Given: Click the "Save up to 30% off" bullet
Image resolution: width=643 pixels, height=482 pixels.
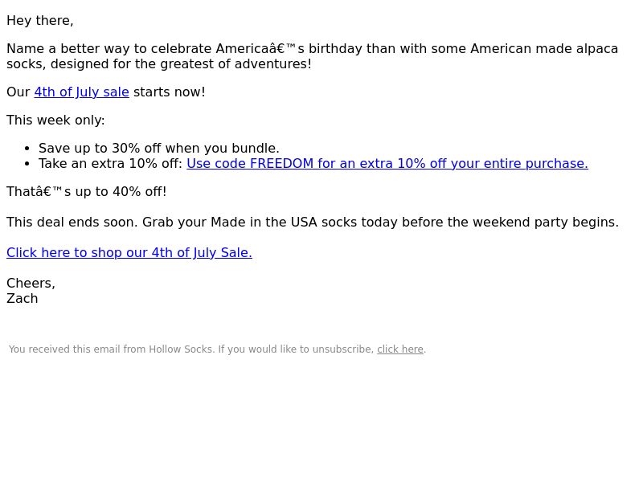Looking at the screenshot, I should click(158, 149).
